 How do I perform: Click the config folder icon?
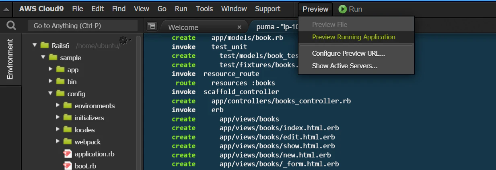click(60, 93)
